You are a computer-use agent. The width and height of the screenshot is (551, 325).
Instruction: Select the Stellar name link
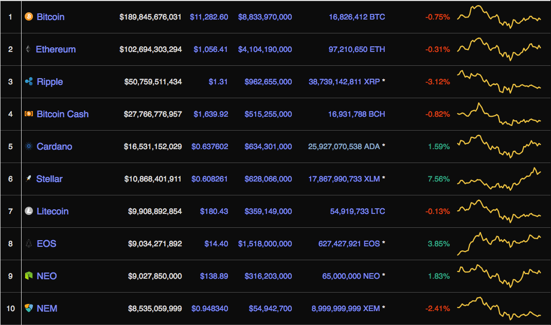49,179
